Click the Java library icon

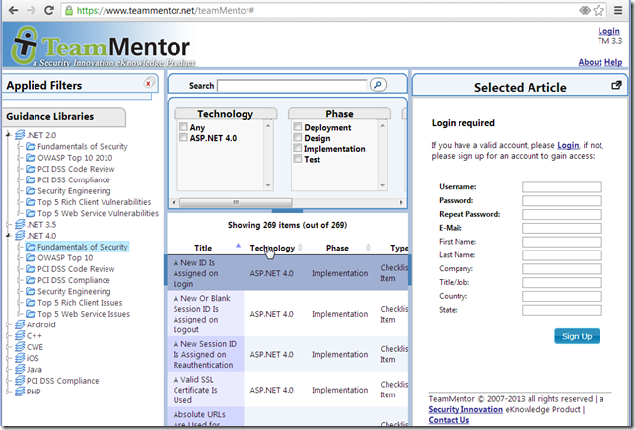[x=20, y=369]
